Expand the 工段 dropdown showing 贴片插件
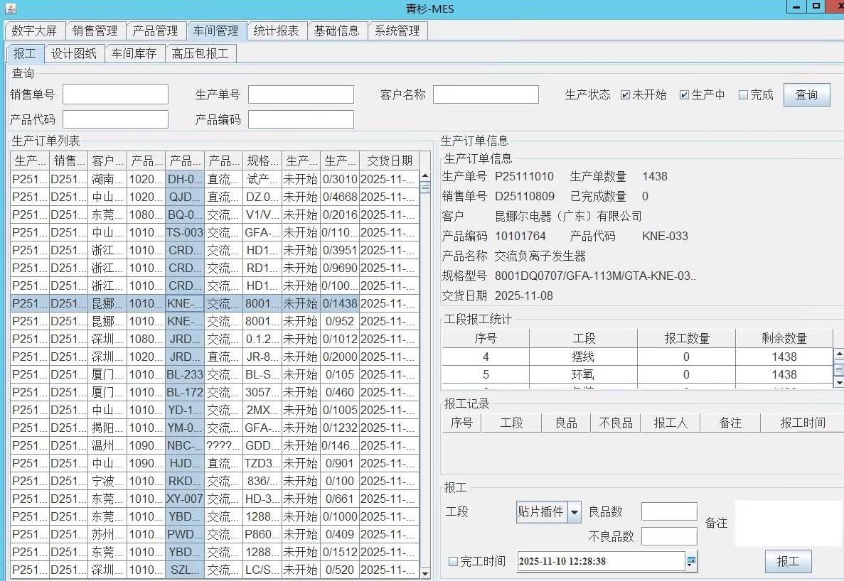 click(x=574, y=512)
